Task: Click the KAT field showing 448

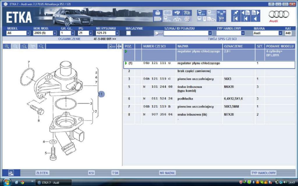Action: pos(288,33)
